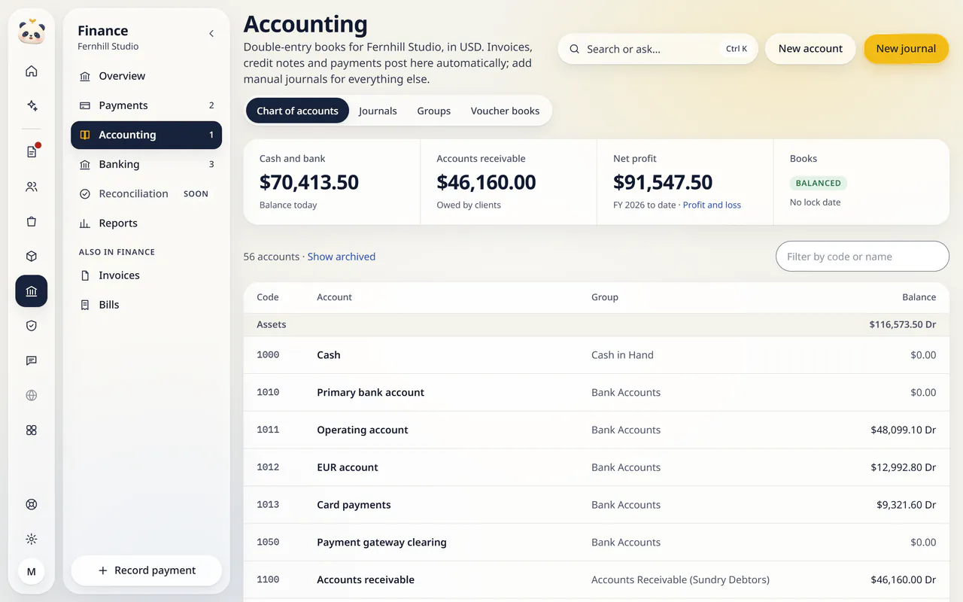The height and width of the screenshot is (602, 963).
Task: Click the $9,321.60 Dr balance
Action: point(906,505)
